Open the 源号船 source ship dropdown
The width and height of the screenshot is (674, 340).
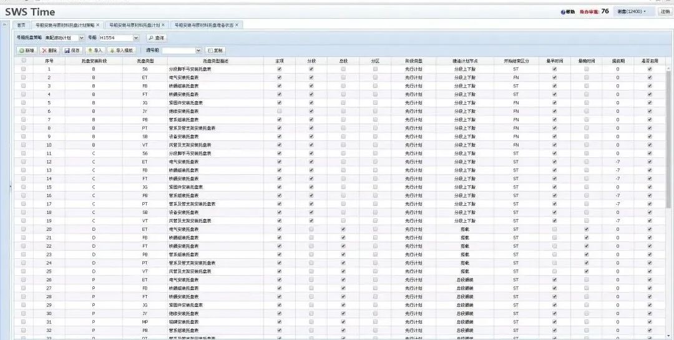[198, 50]
